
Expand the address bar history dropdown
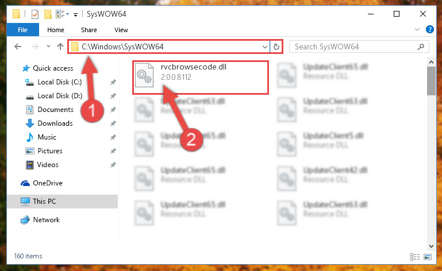tap(265, 47)
